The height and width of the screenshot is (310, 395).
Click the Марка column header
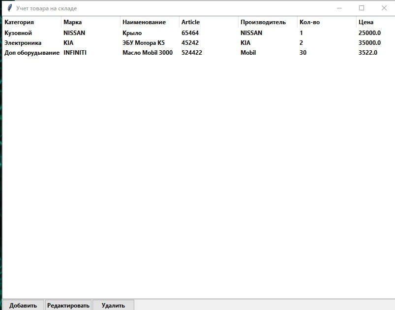73,22
